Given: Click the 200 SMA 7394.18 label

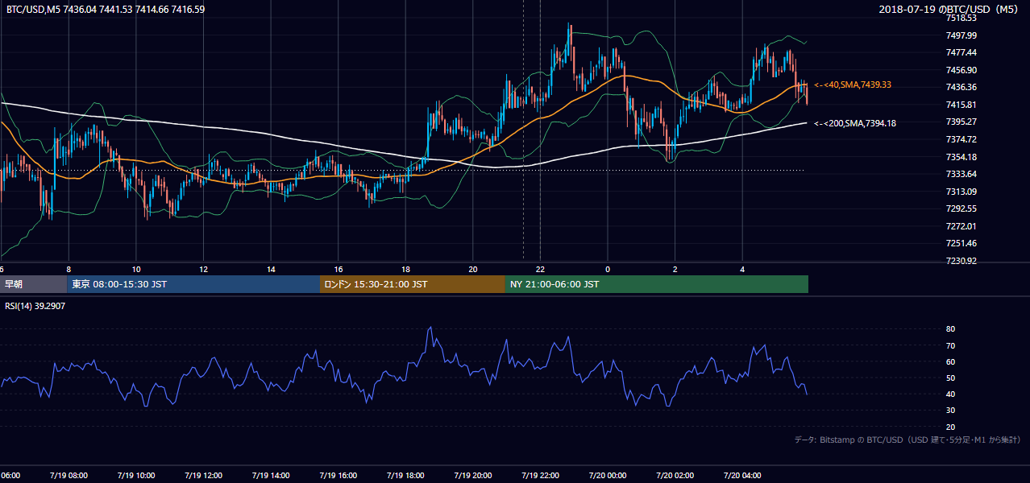Looking at the screenshot, I should tap(855, 123).
